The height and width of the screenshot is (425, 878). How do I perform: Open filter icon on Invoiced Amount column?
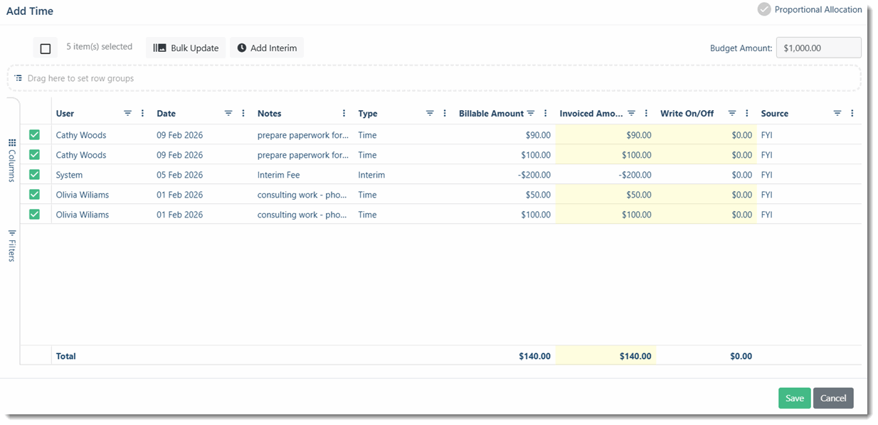(x=632, y=114)
